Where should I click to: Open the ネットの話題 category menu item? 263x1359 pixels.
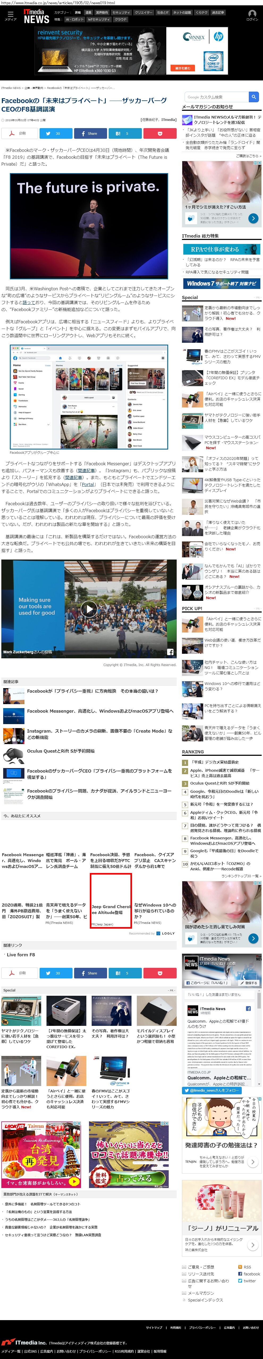click(182, 12)
